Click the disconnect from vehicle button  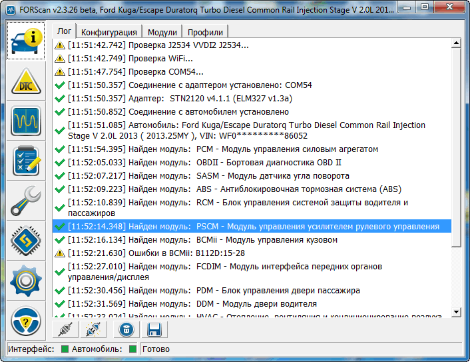click(93, 329)
